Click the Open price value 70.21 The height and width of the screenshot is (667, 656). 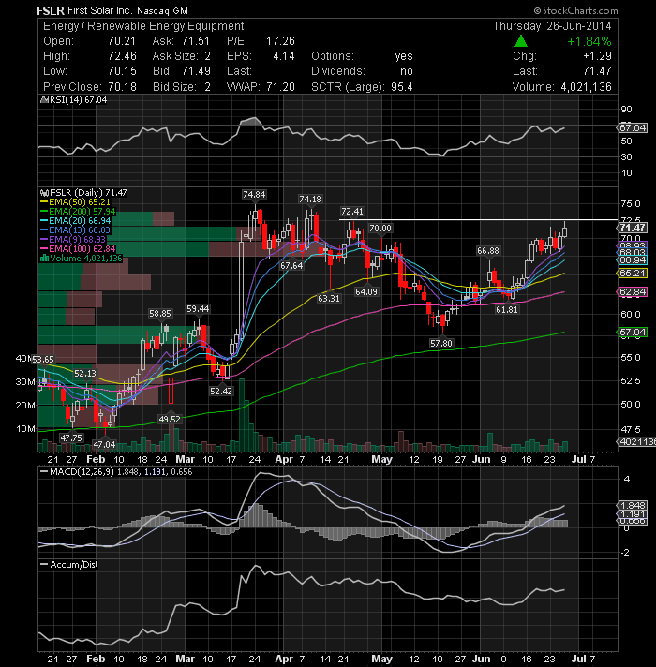[x=122, y=41]
